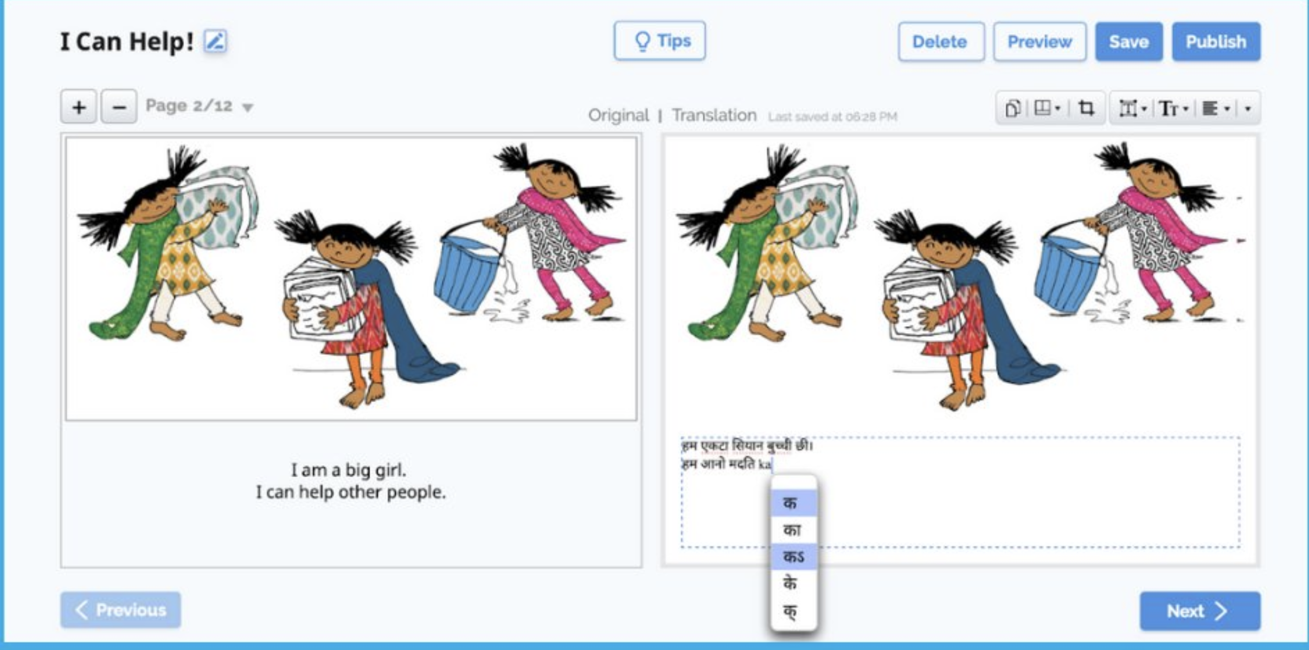This screenshot has height=650, width=1309.
Task: Add a page with the plus button
Action: (79, 107)
